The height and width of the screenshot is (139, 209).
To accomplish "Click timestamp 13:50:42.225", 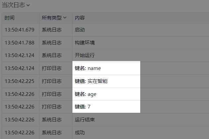I will point(20,81).
